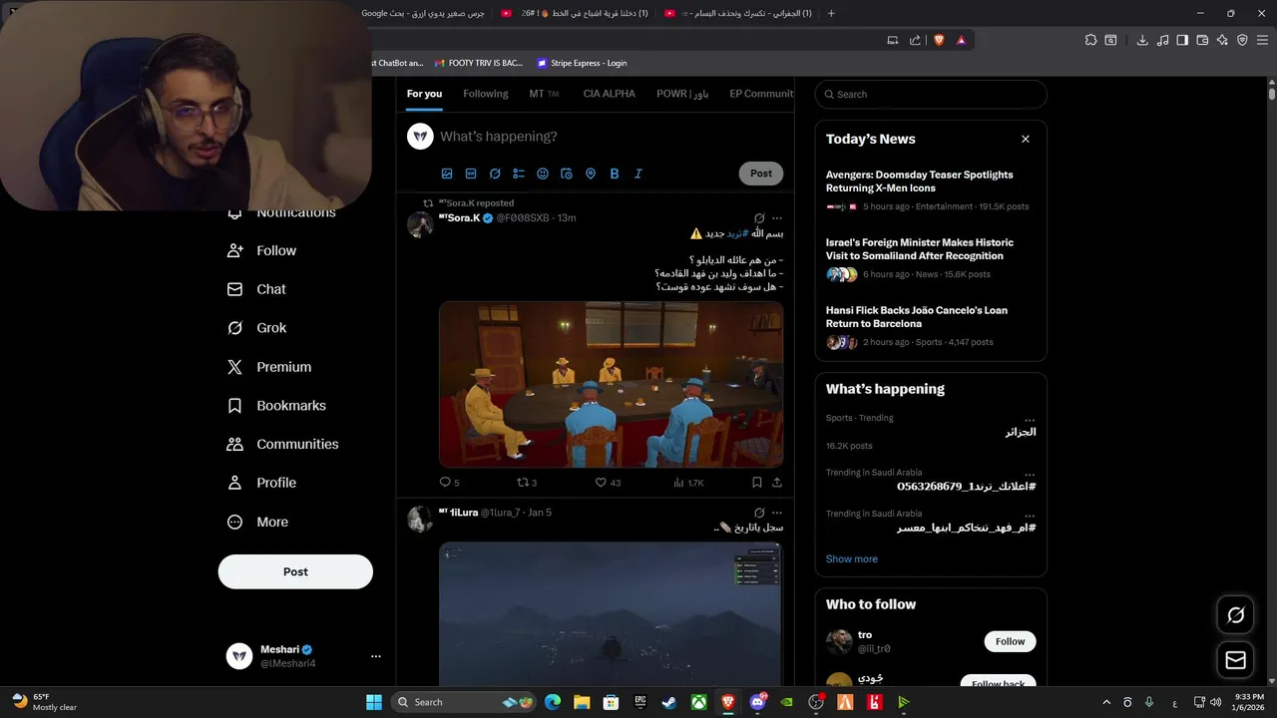Open Bookmarks in the sidebar
Screen dimensions: 1277x718
pyautogui.click(x=276, y=406)
